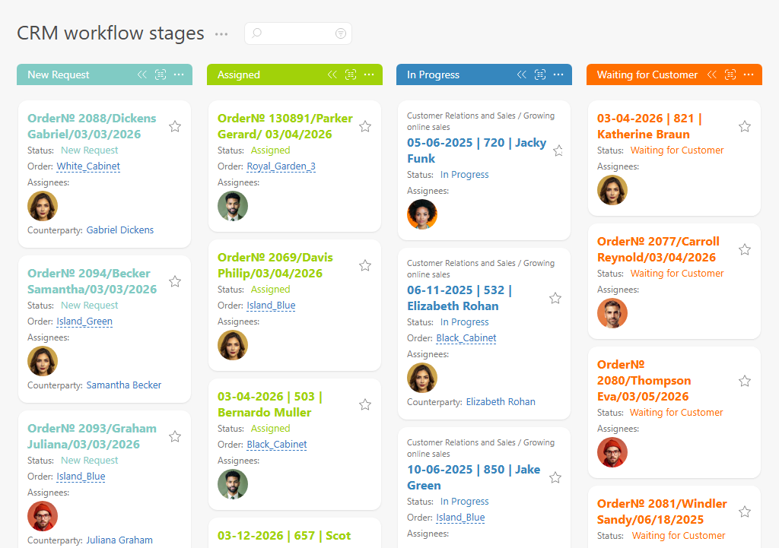Open the Island_Green order link
Screen dimensions: 779x548
84,322
